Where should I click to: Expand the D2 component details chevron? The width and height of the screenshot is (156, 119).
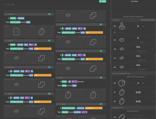point(153,26)
